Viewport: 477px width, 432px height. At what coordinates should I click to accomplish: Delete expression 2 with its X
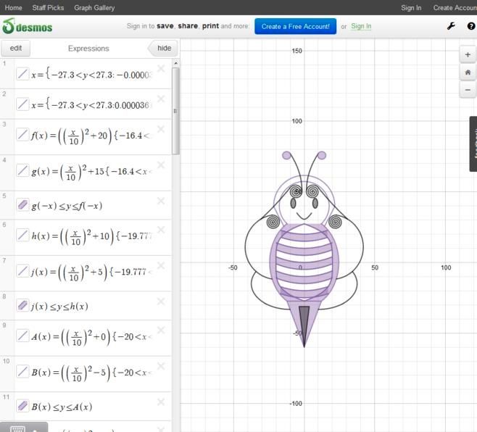point(161,99)
